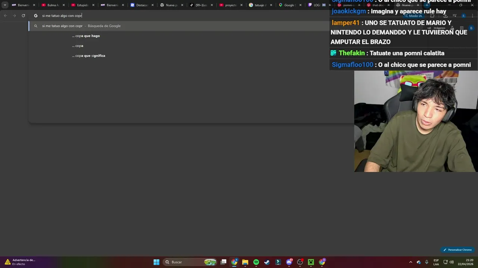
Task: Open File Explorer from taskbar
Action: point(245,262)
